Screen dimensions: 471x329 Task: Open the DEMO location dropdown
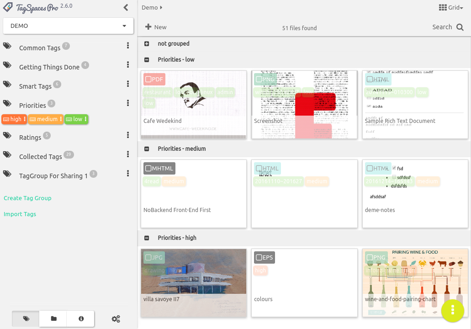tap(124, 26)
